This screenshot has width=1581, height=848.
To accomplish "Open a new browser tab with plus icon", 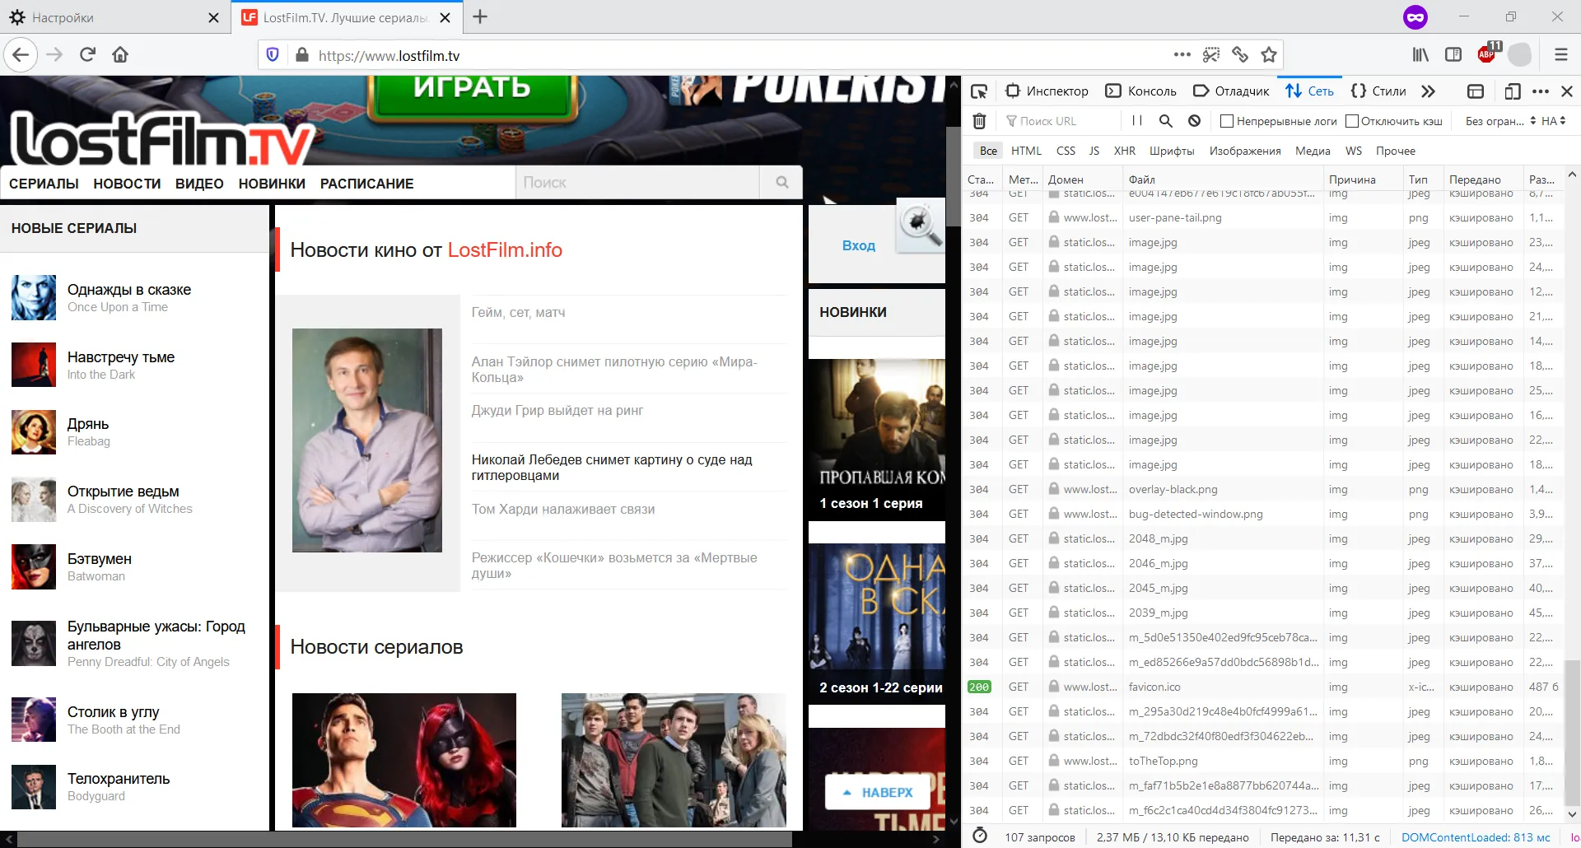I will tap(481, 17).
